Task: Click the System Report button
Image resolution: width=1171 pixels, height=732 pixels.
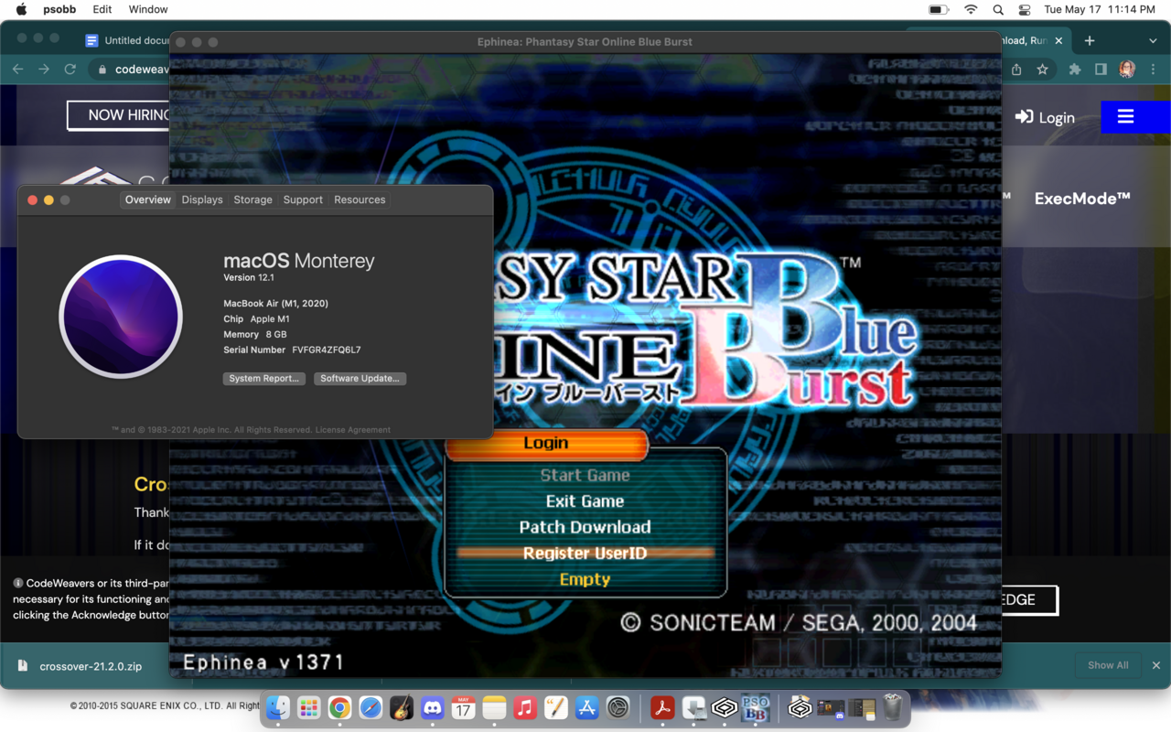Action: click(263, 378)
